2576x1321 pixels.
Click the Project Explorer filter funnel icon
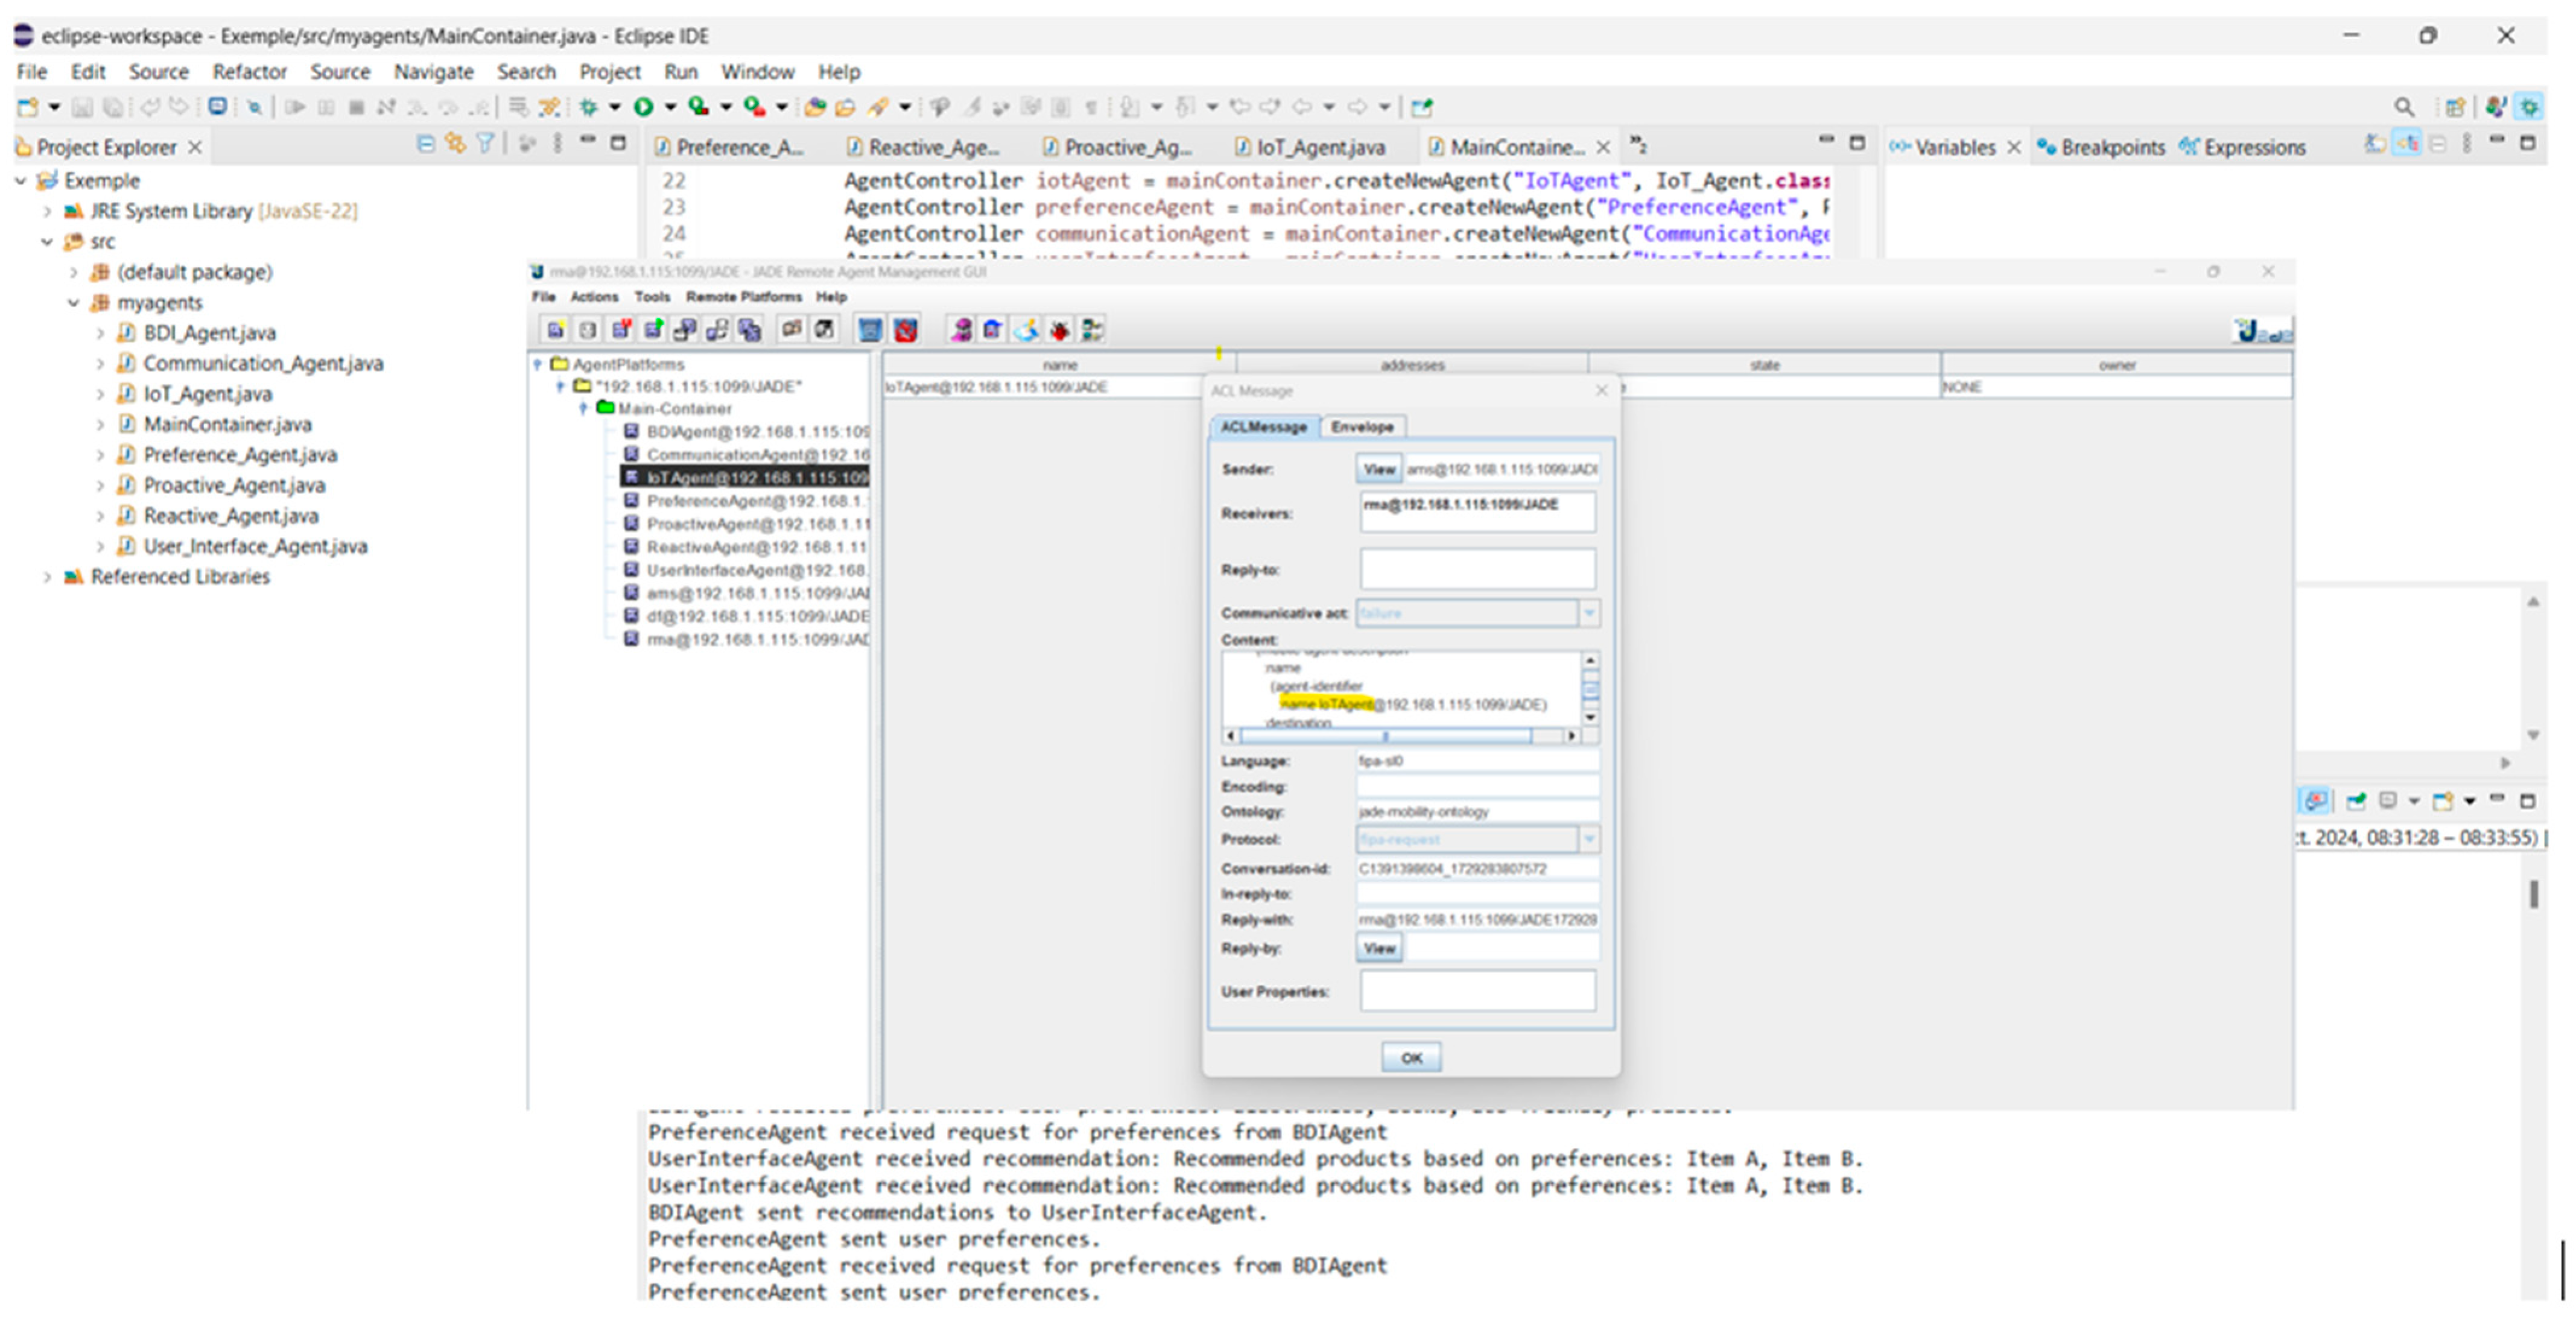click(485, 145)
